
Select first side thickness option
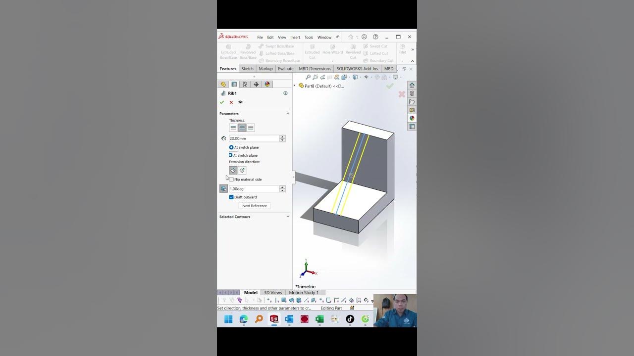[x=233, y=128]
